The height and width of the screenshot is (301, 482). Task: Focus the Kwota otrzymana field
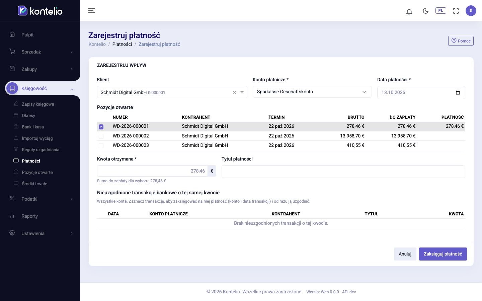tap(152, 171)
